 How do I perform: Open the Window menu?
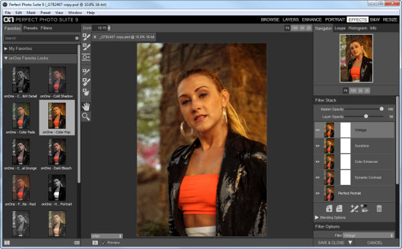click(75, 13)
